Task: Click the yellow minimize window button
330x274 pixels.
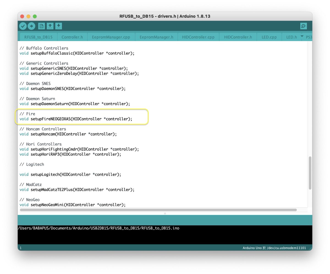Action: pos(28,16)
